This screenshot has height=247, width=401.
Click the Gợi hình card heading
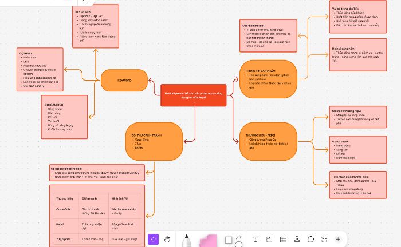tap(25, 53)
